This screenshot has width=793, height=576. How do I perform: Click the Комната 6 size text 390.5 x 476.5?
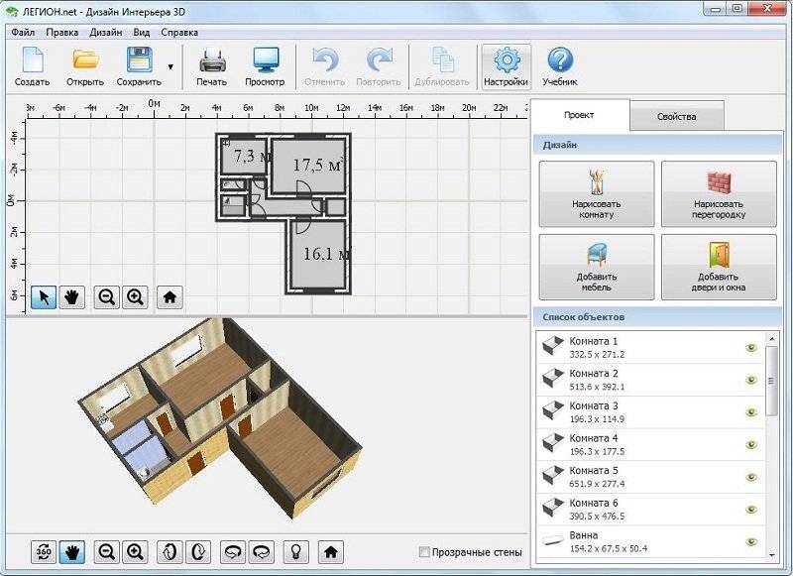pyautogui.click(x=597, y=517)
